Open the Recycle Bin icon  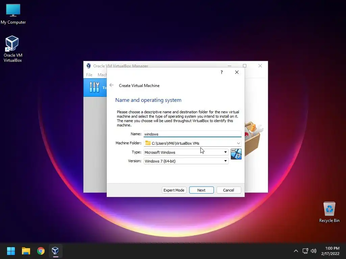pos(329,212)
